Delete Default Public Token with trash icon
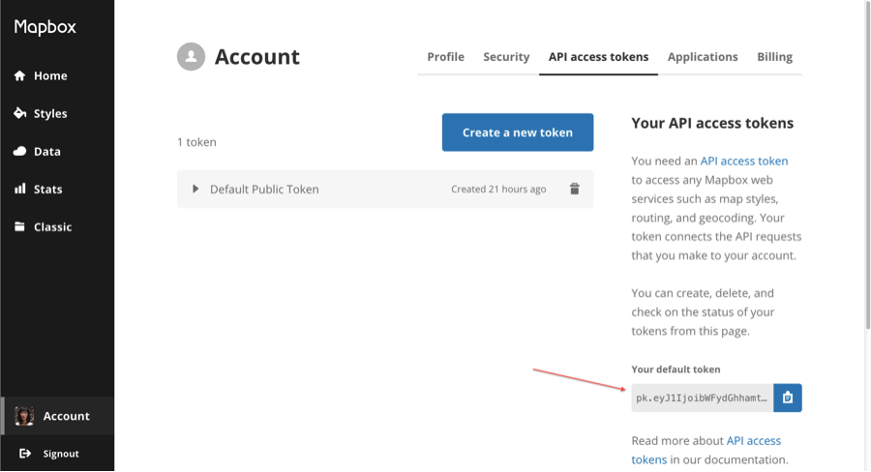The image size is (871, 472). [574, 190]
